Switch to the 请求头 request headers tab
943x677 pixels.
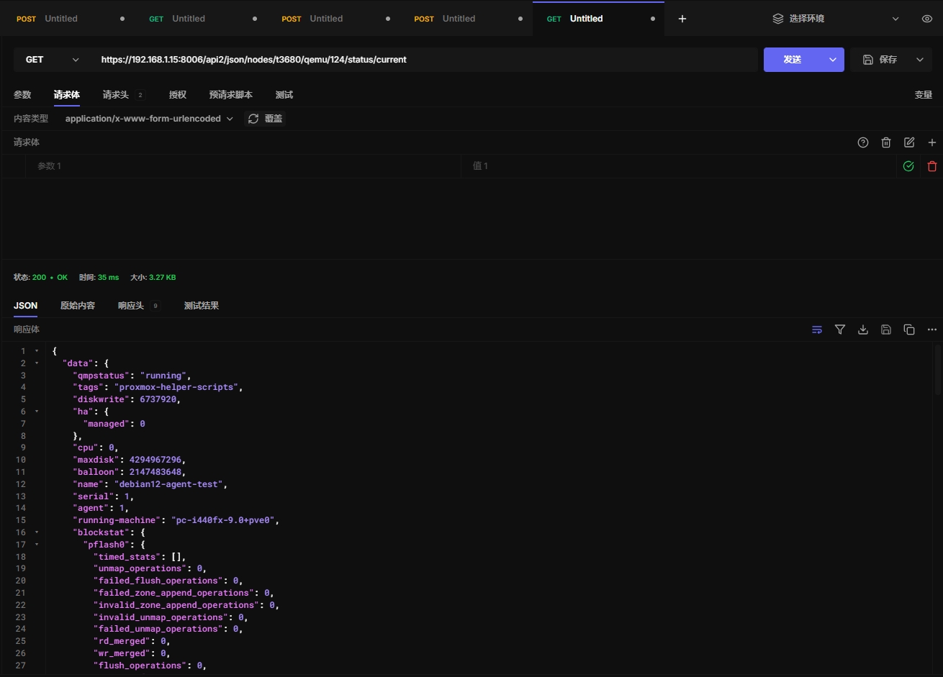point(115,95)
